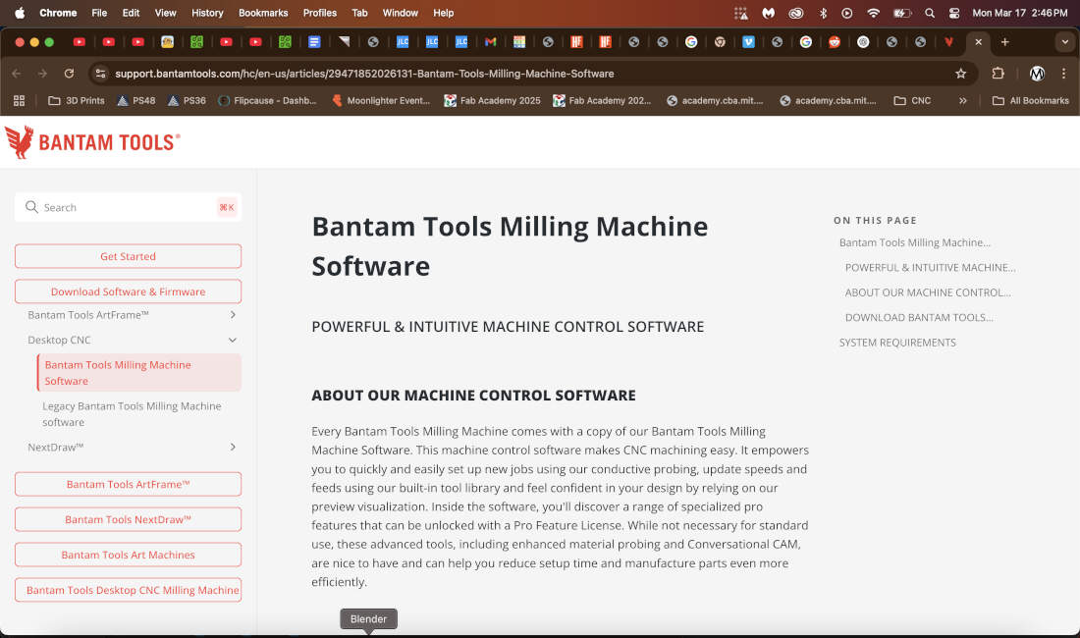
Task: Click the Bantam Tools logo
Action: point(92,141)
